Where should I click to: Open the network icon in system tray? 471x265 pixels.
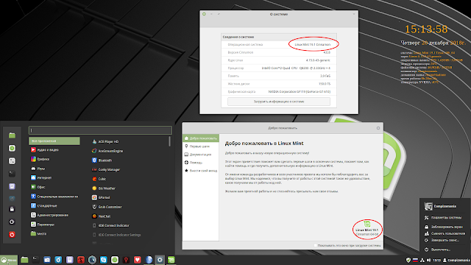(422, 260)
